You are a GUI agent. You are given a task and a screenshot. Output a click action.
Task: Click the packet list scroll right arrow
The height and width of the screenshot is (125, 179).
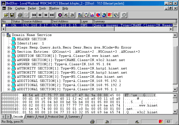point(171,29)
